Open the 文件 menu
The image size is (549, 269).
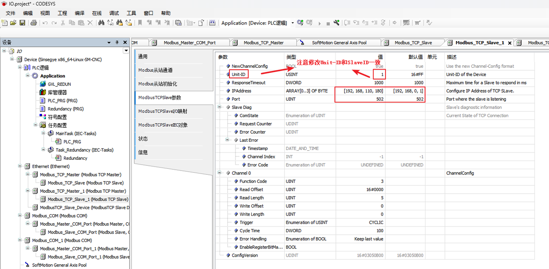pyautogui.click(x=11, y=13)
